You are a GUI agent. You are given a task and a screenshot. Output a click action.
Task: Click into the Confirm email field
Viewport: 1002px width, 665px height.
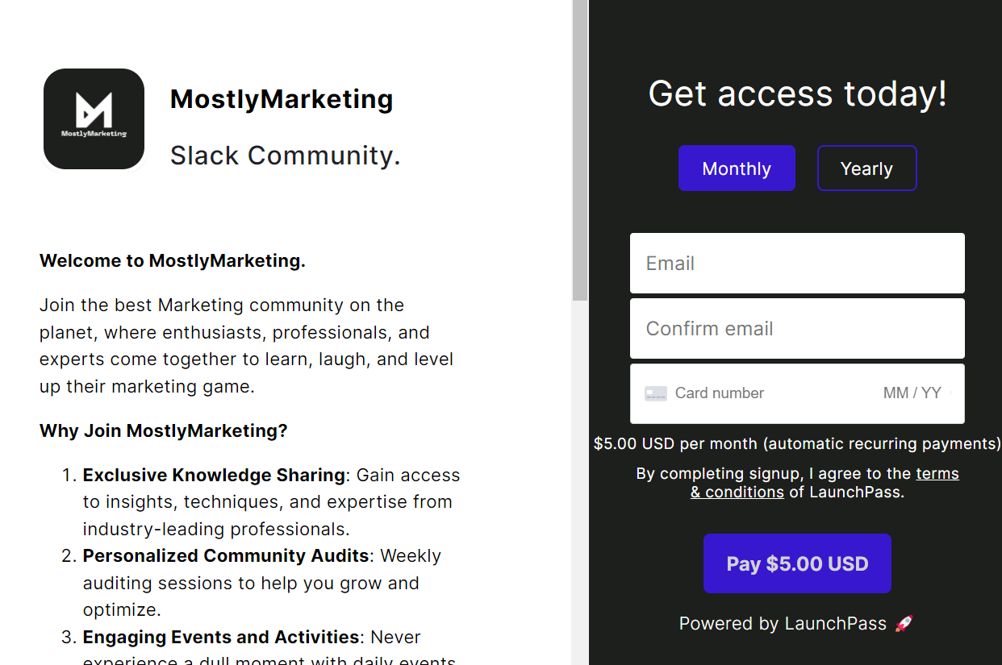coord(797,329)
